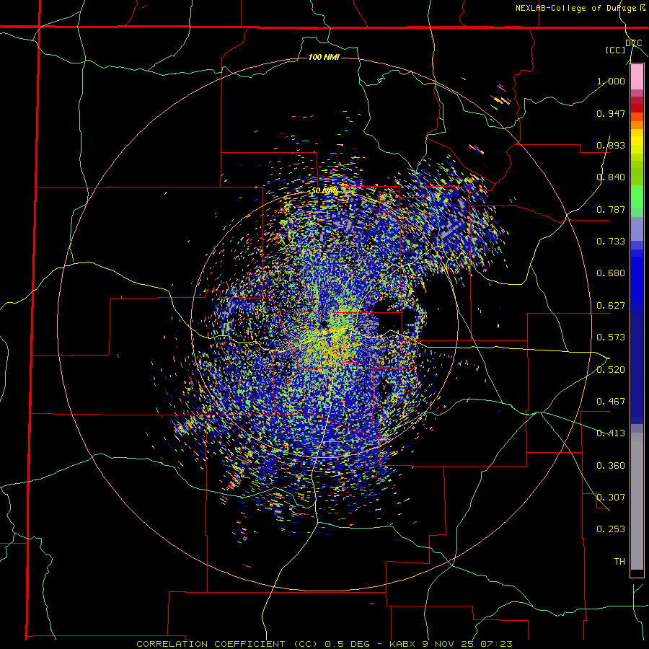
Task: Click the TH label on the color scale
Action: [x=619, y=562]
